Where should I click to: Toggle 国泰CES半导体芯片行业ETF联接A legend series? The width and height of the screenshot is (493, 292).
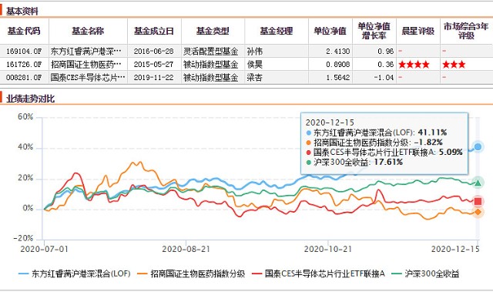coord(318,274)
